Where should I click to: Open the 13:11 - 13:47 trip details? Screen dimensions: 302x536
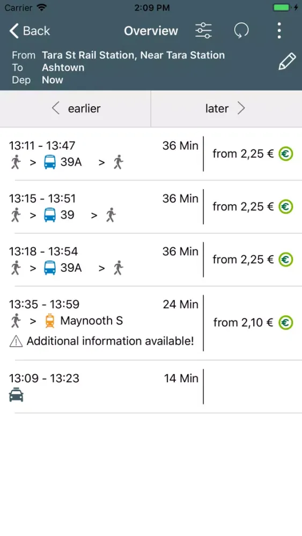pos(151,154)
